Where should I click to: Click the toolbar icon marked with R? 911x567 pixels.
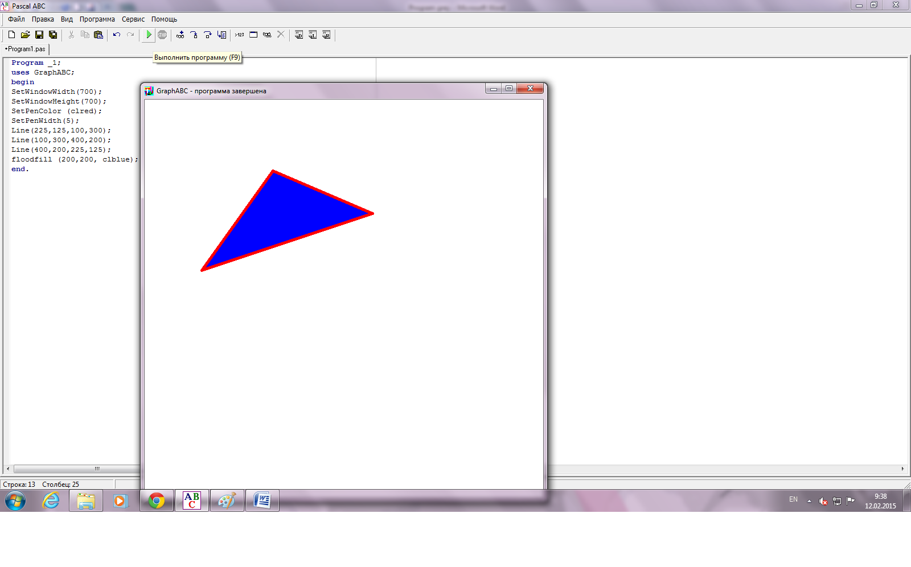pos(326,35)
